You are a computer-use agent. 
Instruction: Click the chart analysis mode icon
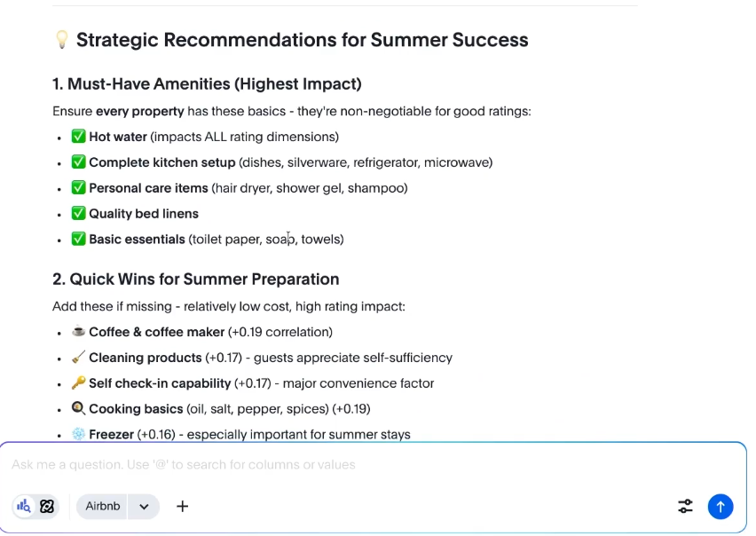[x=24, y=506]
